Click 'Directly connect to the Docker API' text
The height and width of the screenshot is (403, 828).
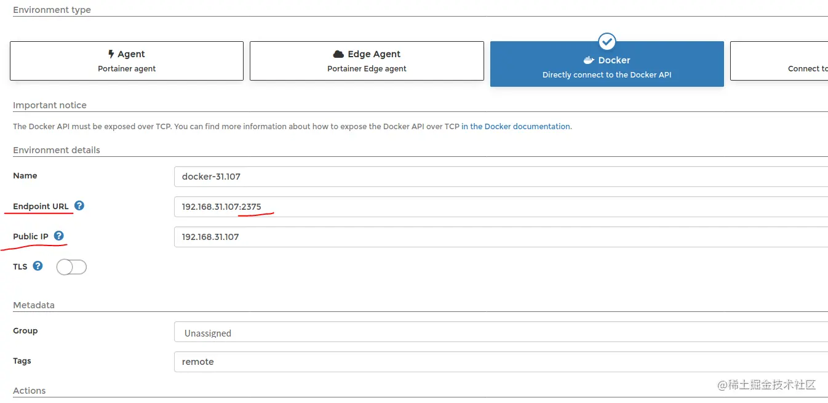pyautogui.click(x=607, y=75)
